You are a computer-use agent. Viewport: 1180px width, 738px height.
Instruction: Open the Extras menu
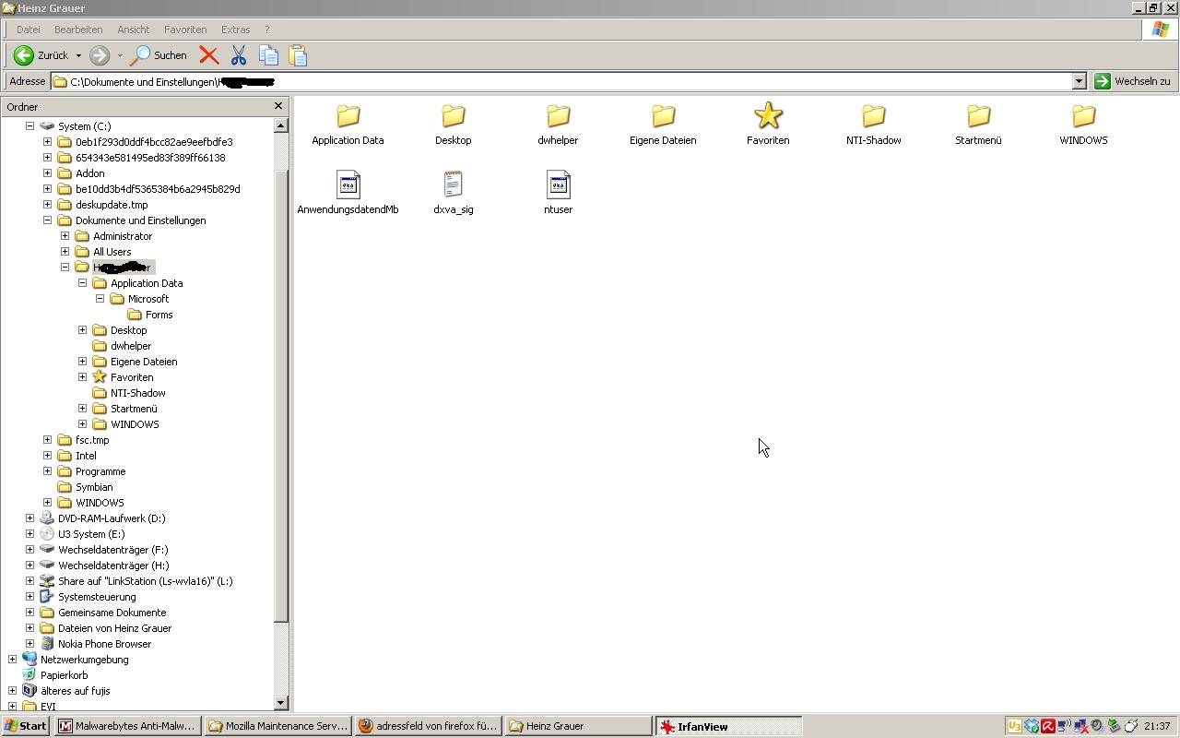click(235, 30)
